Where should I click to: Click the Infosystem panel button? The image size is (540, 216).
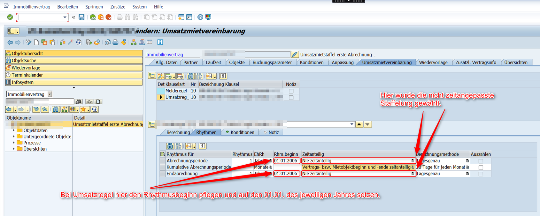pyautogui.click(x=74, y=82)
